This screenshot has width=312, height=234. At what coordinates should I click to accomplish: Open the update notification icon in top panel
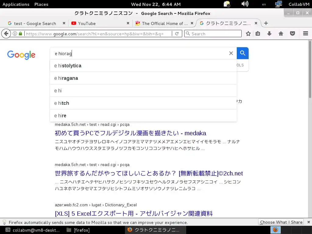coord(227,4)
